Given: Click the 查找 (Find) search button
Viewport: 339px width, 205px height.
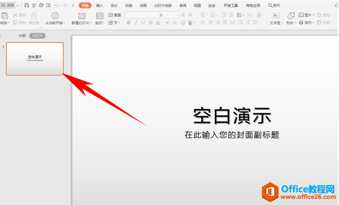Looking at the screenshot, I should coord(274,5).
